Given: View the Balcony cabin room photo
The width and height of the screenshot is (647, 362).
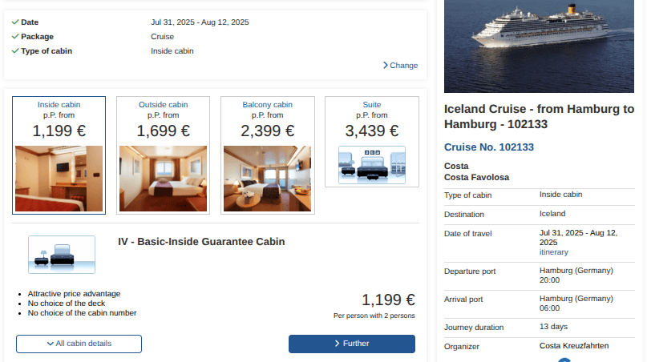Looking at the screenshot, I should coord(267,179).
